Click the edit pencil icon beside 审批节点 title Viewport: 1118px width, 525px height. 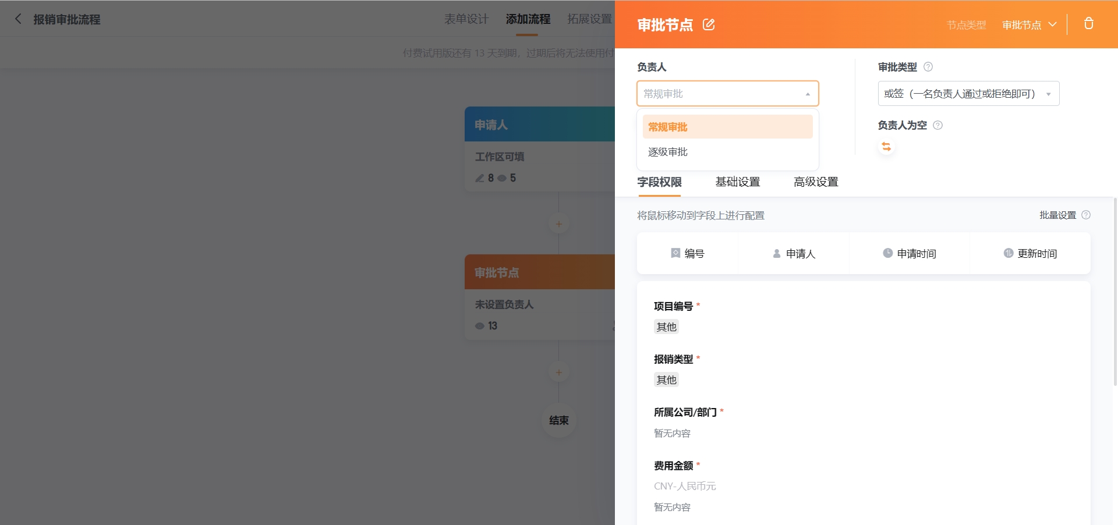[709, 24]
